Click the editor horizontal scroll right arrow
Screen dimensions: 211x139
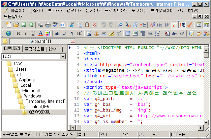[x=201, y=128]
